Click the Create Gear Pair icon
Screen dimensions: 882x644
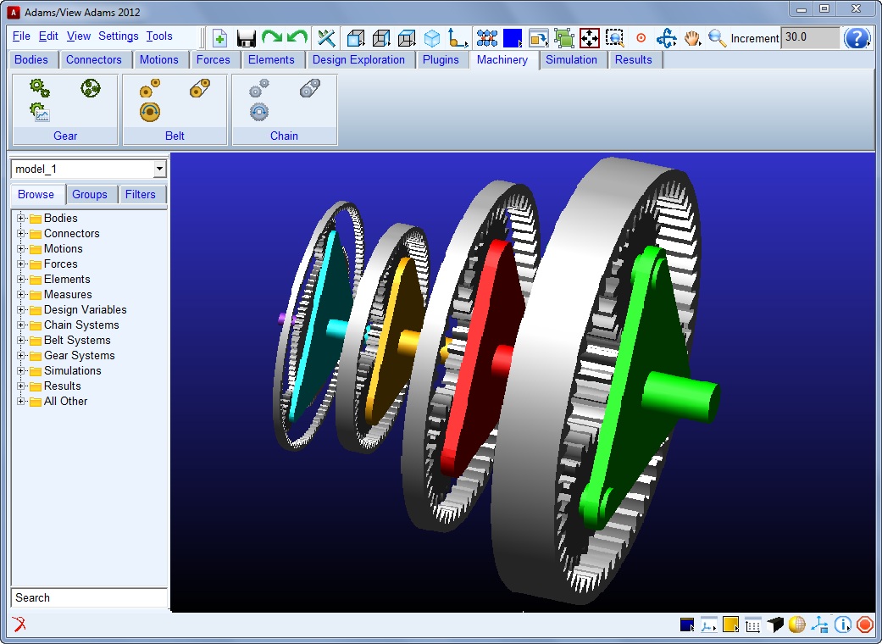39,88
